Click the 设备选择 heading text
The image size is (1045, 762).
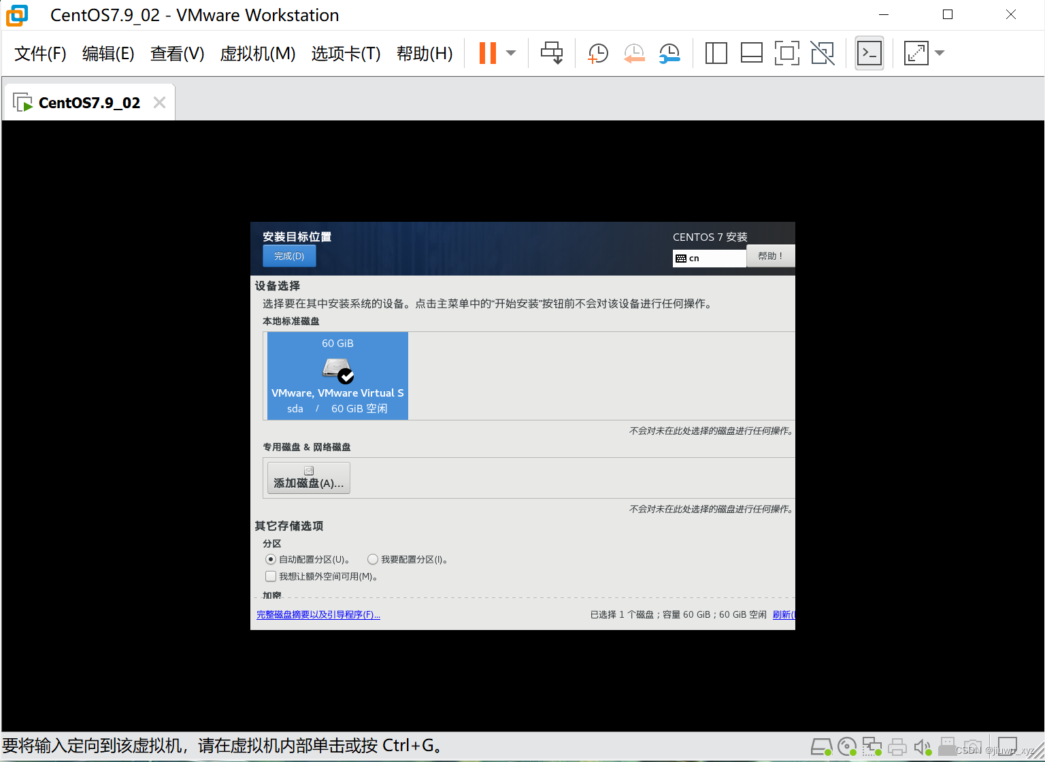[x=278, y=286]
